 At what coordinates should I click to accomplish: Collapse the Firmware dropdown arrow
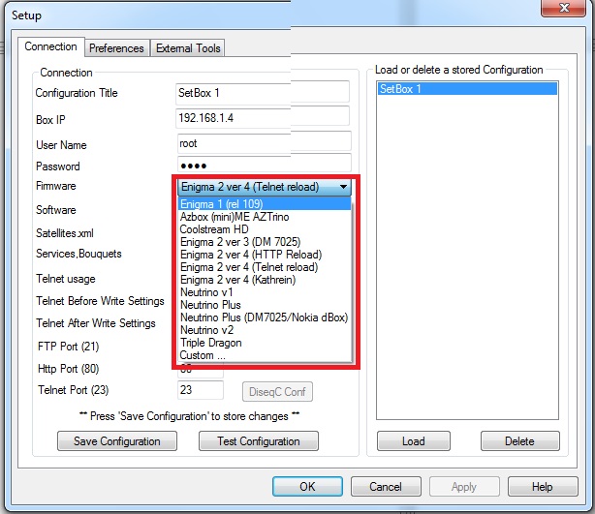click(343, 187)
